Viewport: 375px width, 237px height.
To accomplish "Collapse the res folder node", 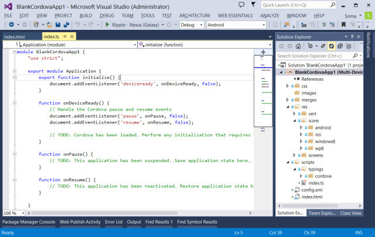I will click(288, 107).
